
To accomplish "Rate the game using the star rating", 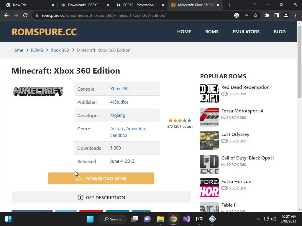I will 180,120.
